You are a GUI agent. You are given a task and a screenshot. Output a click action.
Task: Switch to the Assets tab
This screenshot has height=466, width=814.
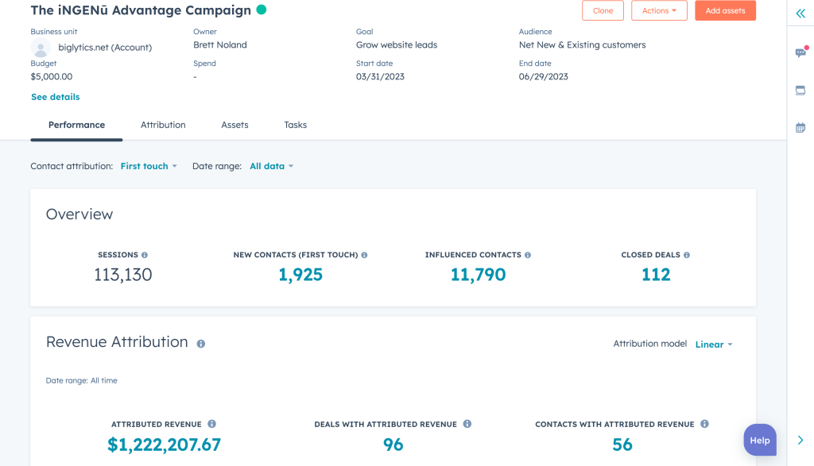[235, 125]
